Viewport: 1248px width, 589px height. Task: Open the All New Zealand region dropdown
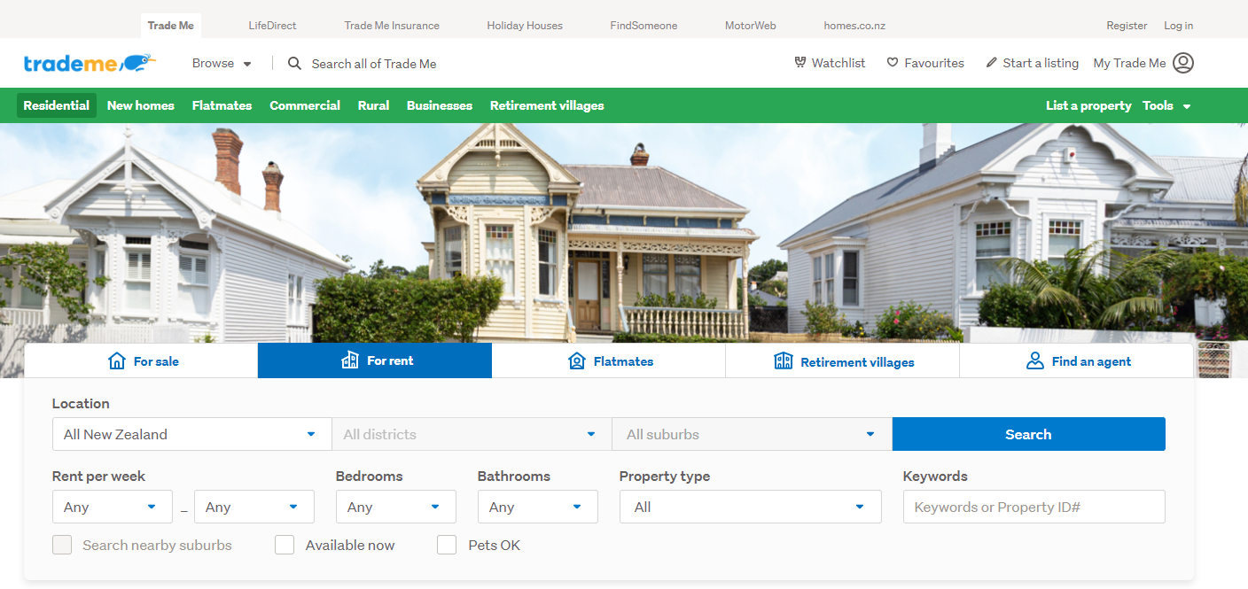[192, 434]
